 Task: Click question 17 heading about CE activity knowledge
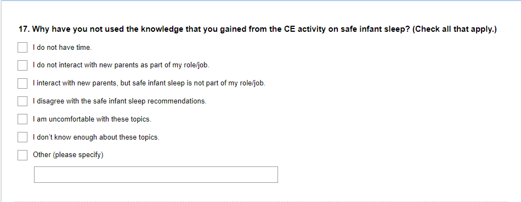pyautogui.click(x=258, y=29)
